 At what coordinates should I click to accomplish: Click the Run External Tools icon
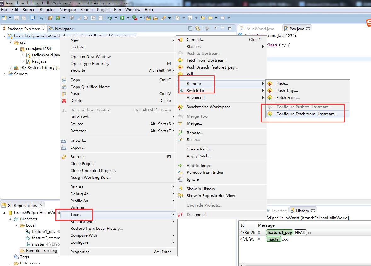pyautogui.click(x=134, y=18)
